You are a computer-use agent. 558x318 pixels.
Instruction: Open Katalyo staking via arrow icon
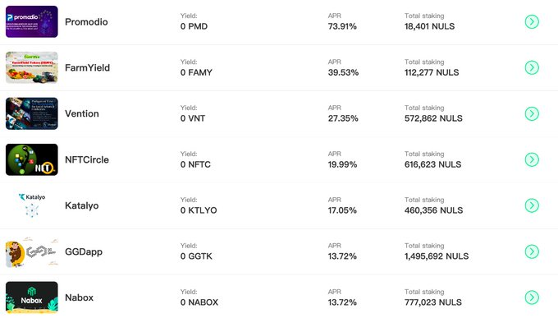tap(532, 205)
